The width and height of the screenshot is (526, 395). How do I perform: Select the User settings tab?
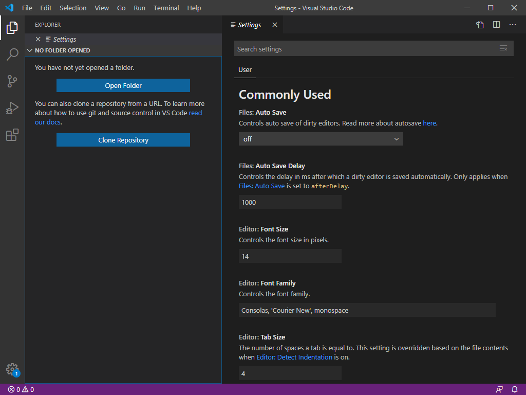(x=245, y=70)
